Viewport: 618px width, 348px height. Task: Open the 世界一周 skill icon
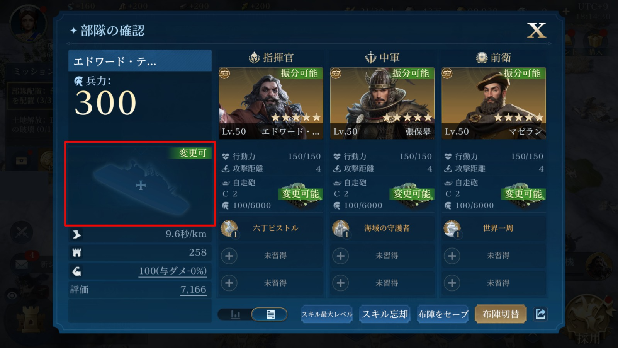click(452, 229)
